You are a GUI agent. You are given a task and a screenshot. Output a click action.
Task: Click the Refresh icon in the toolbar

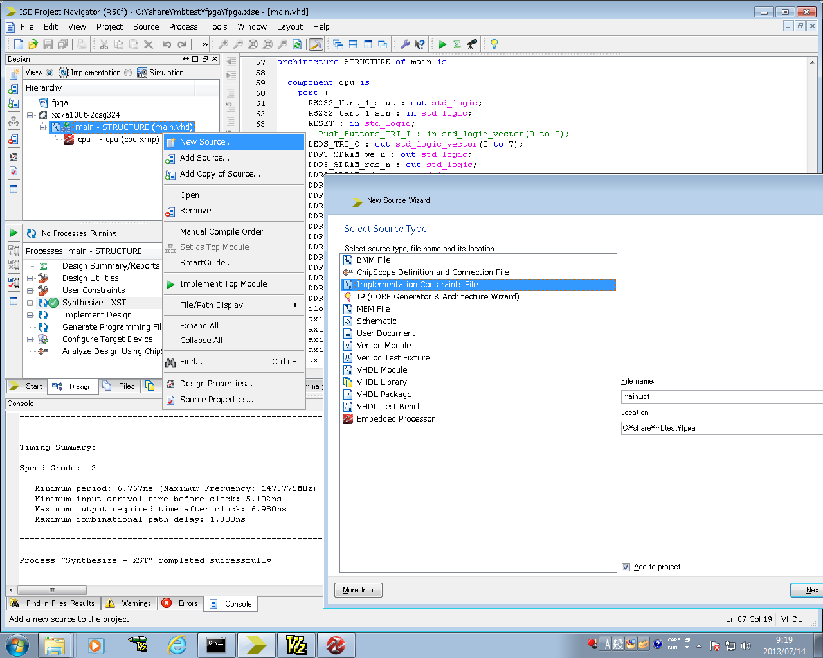(297, 44)
